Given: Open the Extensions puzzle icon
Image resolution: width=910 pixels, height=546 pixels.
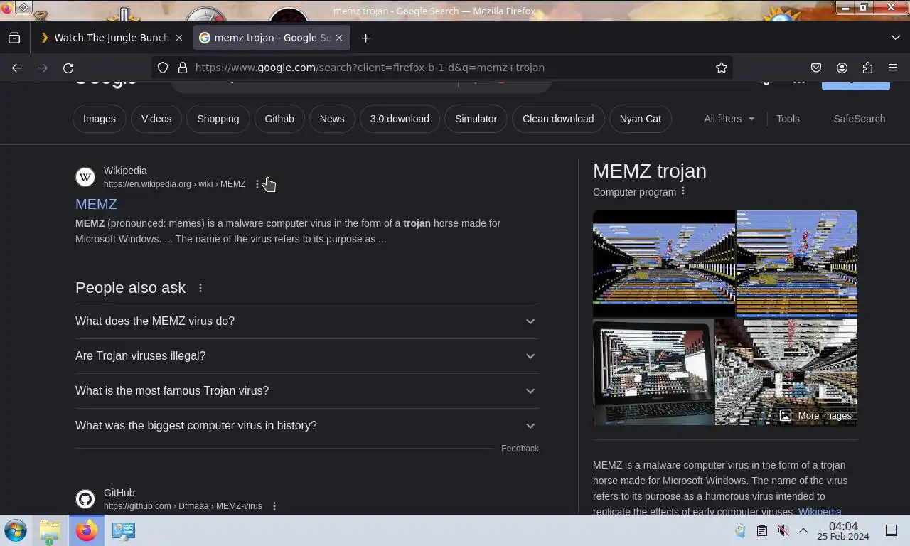Looking at the screenshot, I should [867, 68].
